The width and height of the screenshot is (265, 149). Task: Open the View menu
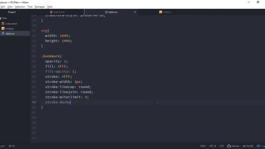click(10, 7)
